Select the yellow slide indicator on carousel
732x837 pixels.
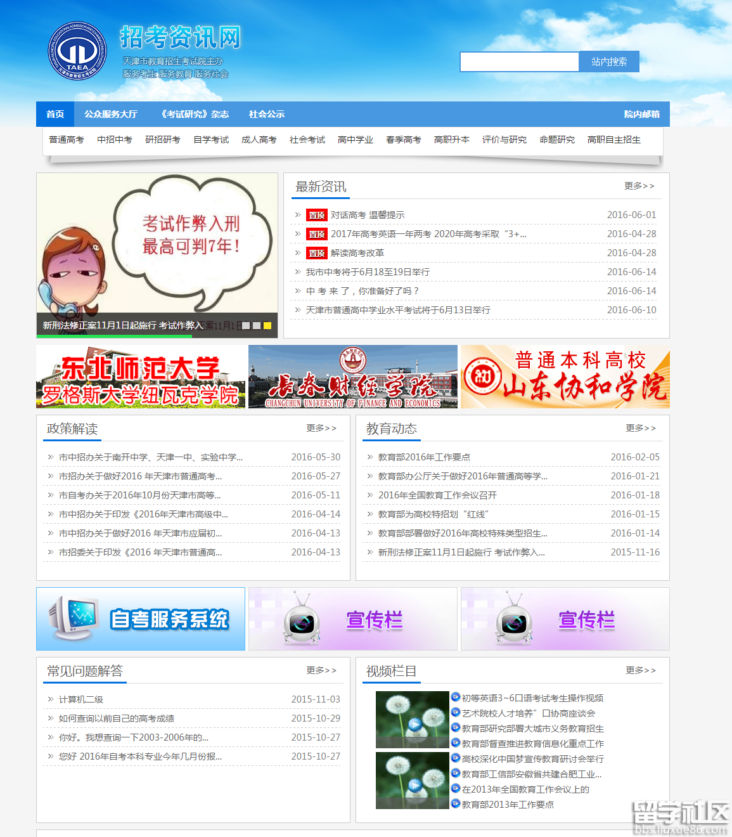pyautogui.click(x=267, y=325)
